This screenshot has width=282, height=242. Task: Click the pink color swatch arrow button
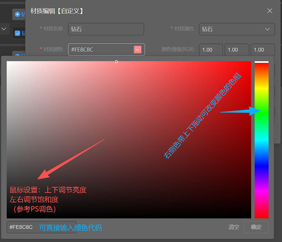pyautogui.click(x=138, y=50)
